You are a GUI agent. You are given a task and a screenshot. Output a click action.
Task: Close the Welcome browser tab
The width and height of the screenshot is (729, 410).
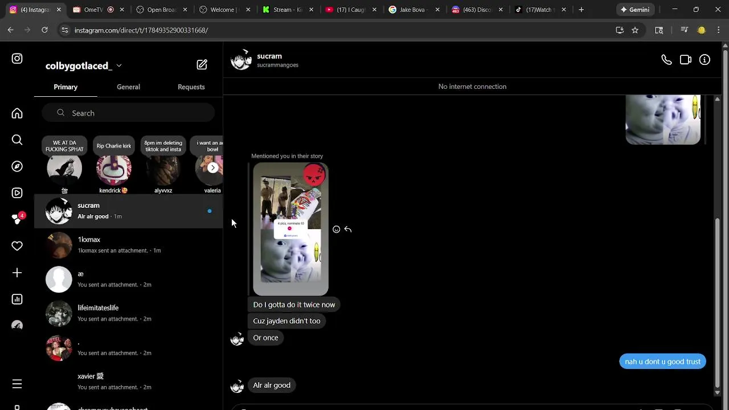(248, 10)
